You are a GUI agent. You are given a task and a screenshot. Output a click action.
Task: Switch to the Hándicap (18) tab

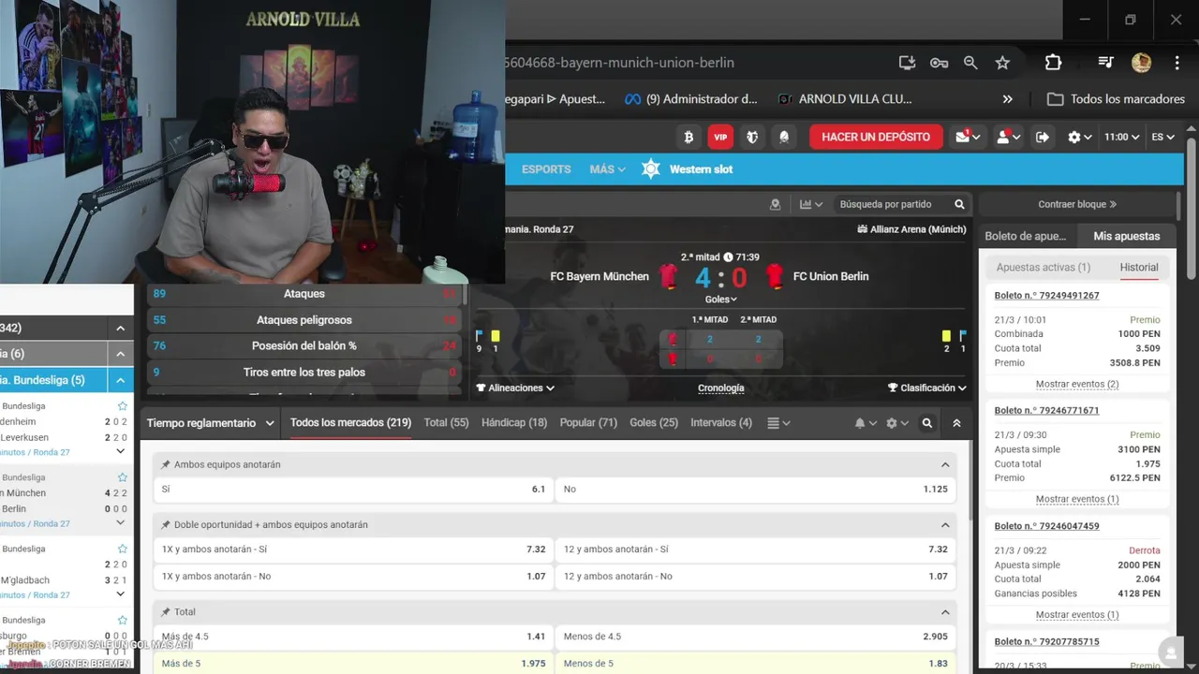(x=514, y=423)
